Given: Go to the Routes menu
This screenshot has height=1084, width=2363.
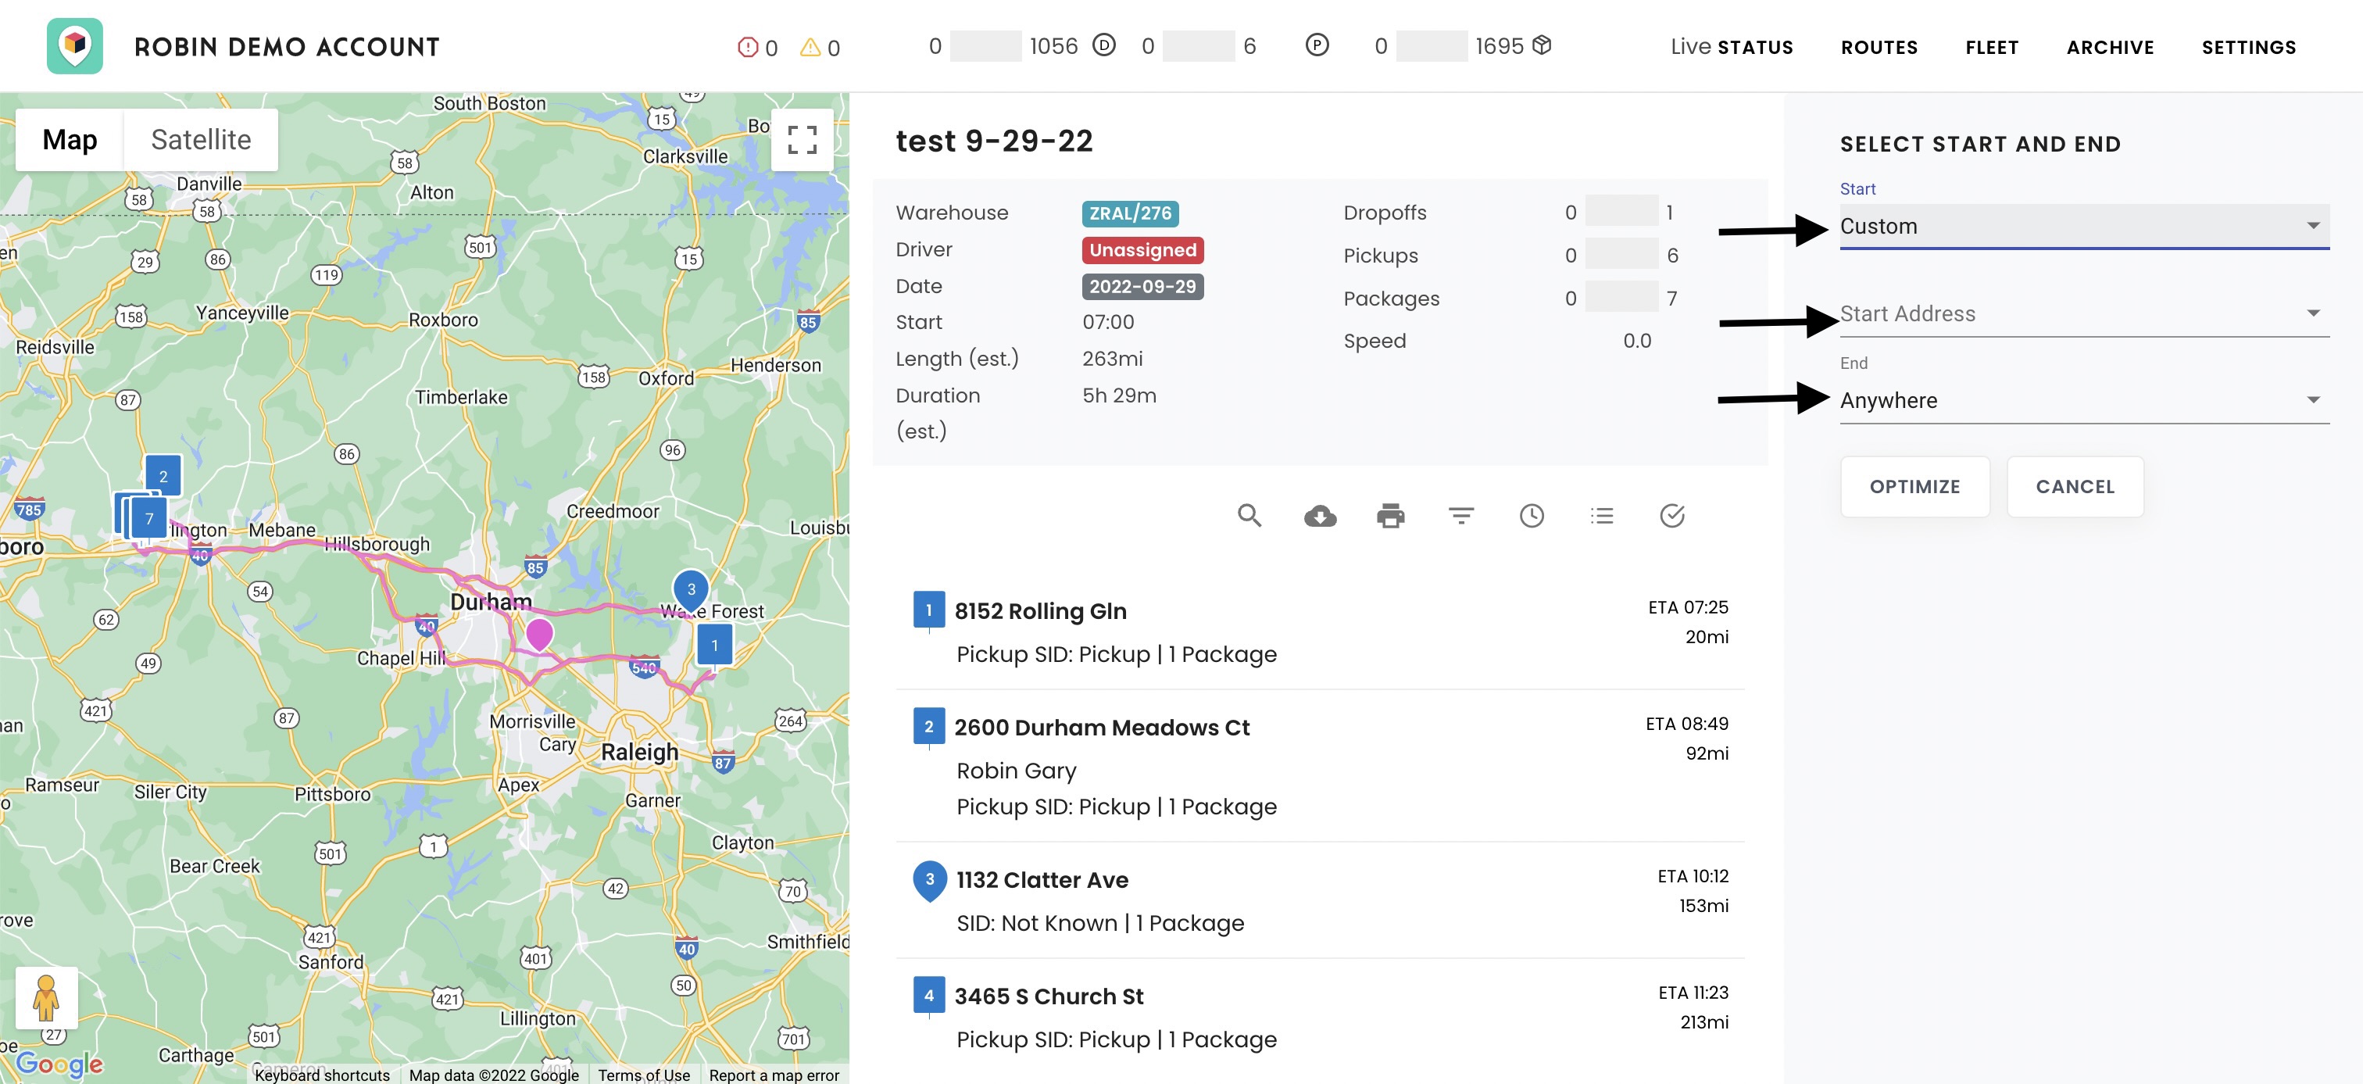Looking at the screenshot, I should click(x=1879, y=47).
